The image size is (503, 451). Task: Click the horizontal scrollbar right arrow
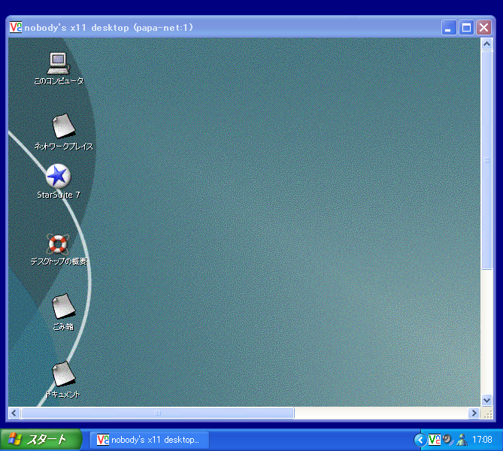click(474, 413)
